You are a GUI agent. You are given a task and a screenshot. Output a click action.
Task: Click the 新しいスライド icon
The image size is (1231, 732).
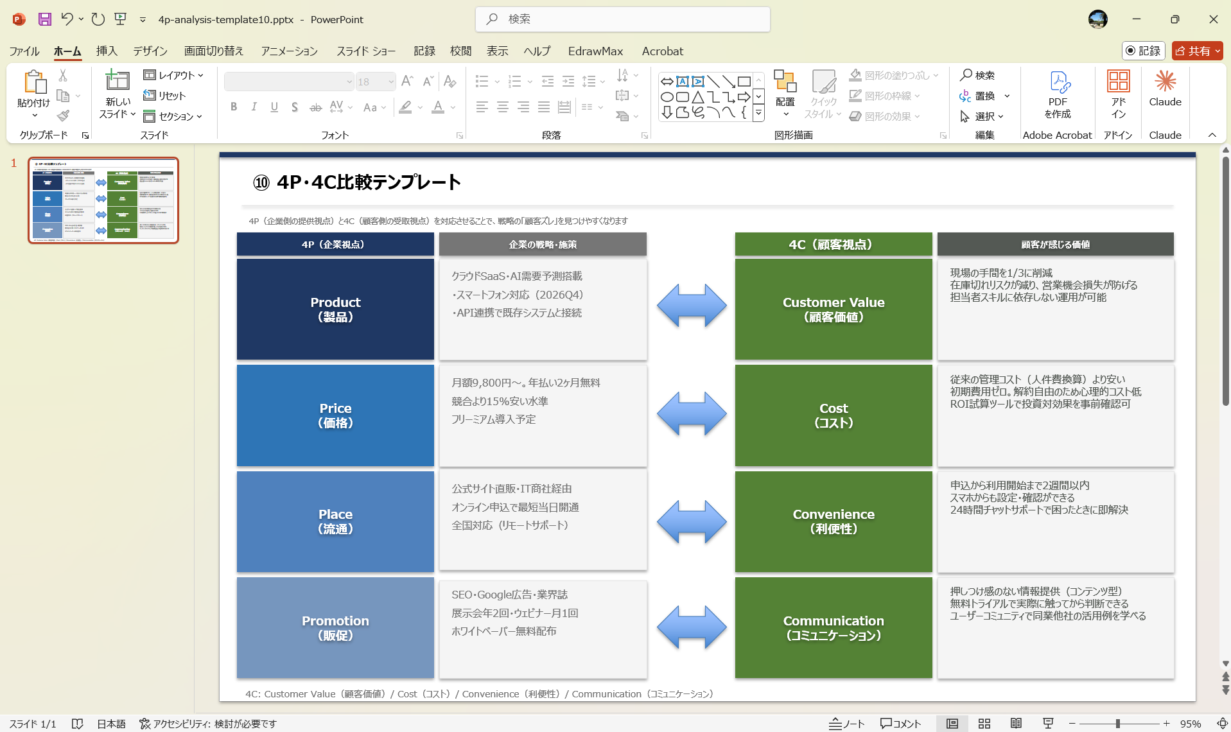(x=118, y=80)
